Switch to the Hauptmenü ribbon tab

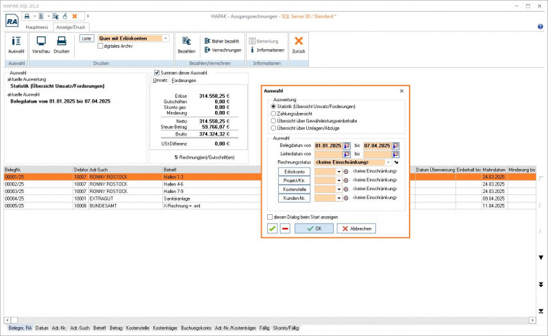pos(37,27)
